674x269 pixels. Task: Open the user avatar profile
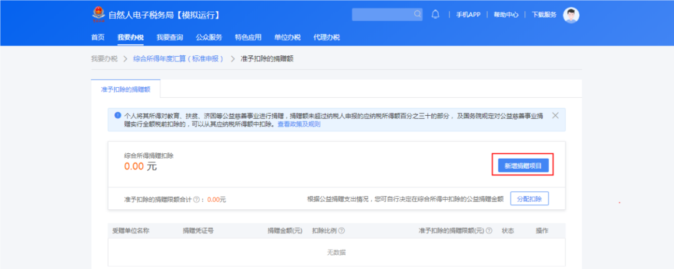[x=571, y=15]
